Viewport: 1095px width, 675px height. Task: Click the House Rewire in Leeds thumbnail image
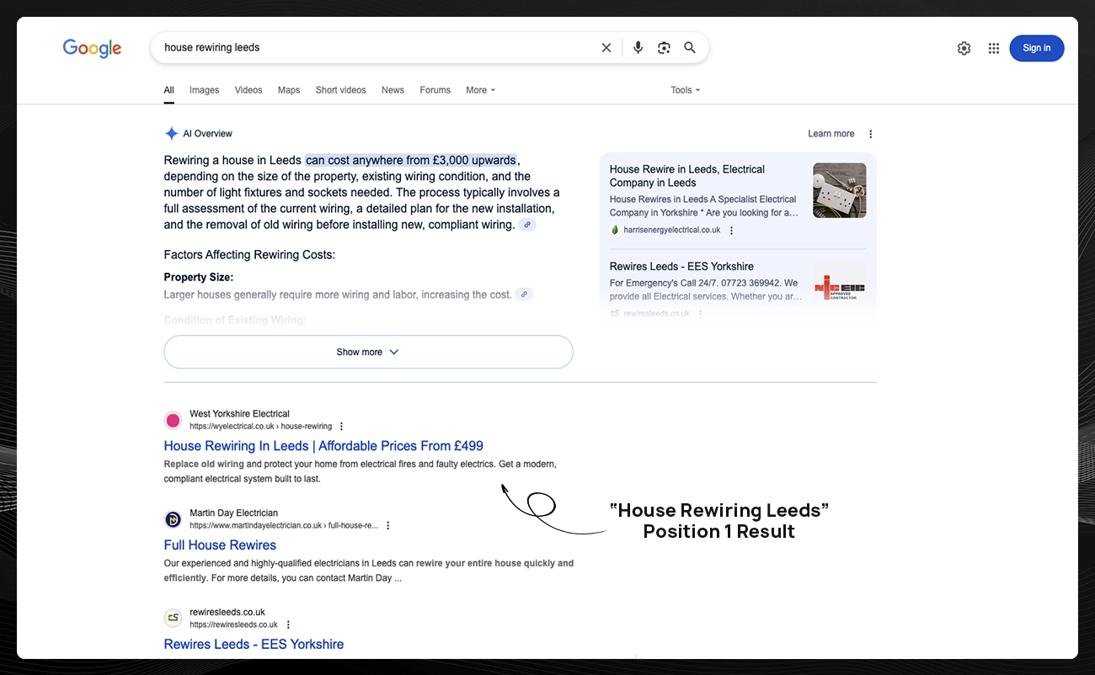pyautogui.click(x=839, y=190)
